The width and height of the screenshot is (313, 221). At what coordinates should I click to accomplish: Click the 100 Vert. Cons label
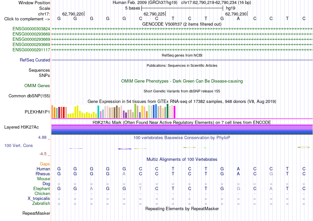click(18, 146)
